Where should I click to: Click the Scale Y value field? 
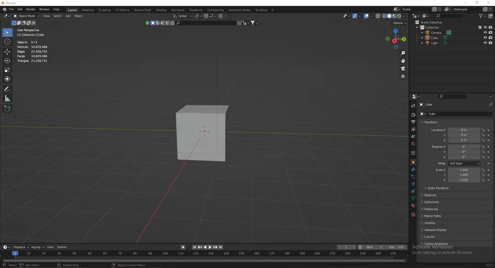464,175
